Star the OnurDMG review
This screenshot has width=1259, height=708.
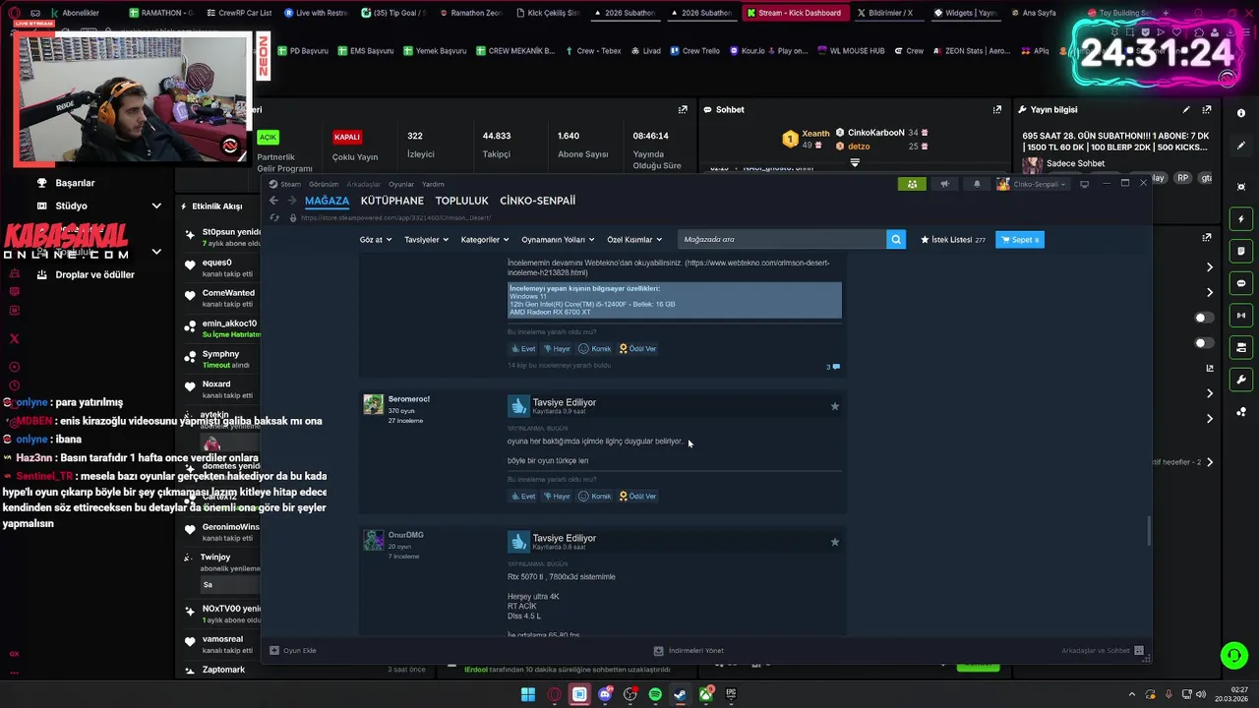tap(835, 542)
